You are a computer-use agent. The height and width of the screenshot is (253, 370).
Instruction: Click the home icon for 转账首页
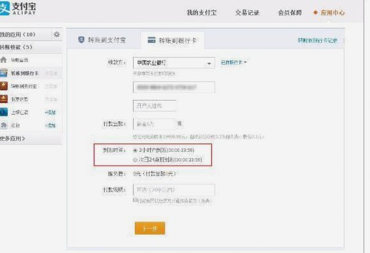[4, 60]
